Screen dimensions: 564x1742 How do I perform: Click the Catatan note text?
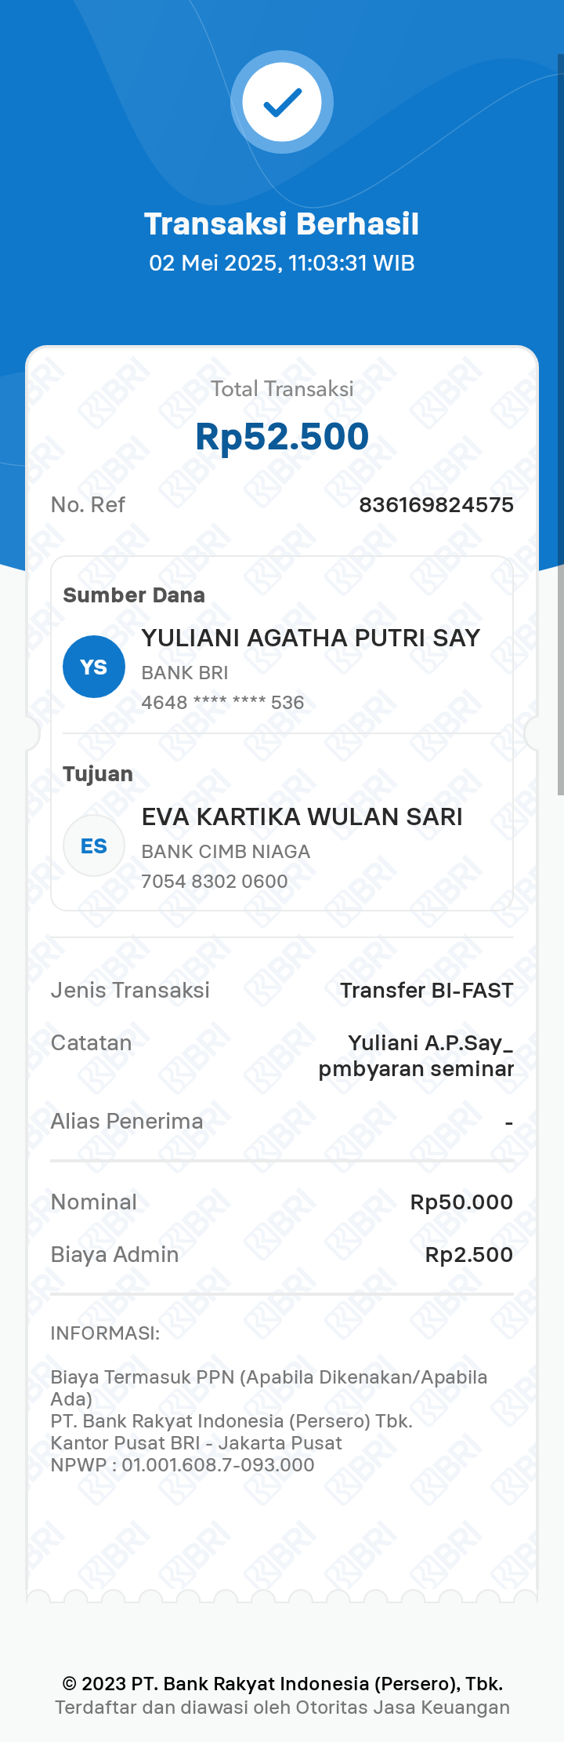coord(416,1056)
